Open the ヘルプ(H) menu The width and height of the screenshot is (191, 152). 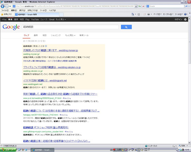pos(52,10)
